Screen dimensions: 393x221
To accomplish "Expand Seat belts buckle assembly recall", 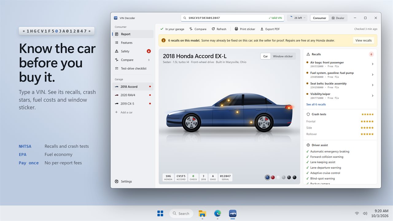I will 340,85.
